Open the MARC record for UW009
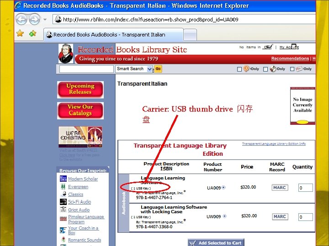This screenshot has width=329, height=246. (x=280, y=216)
